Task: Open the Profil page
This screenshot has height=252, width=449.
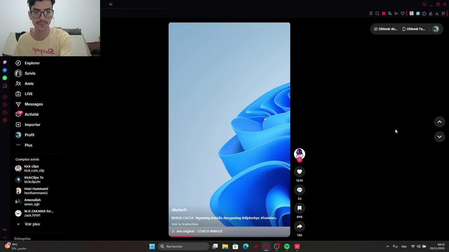Action: click(25, 135)
